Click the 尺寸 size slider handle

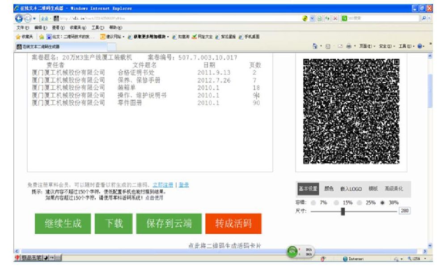point(343,211)
